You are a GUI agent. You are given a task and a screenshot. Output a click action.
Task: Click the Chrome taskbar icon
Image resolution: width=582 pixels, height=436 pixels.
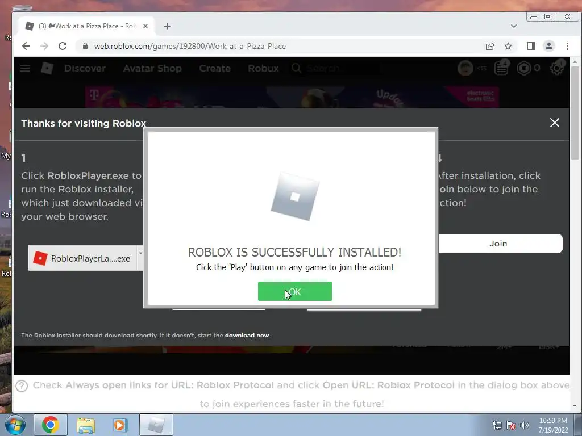point(51,425)
